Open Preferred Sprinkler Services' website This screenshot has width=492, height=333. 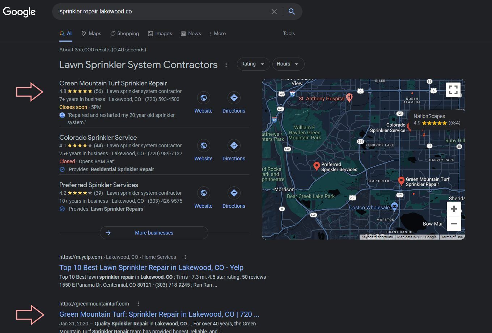click(203, 193)
